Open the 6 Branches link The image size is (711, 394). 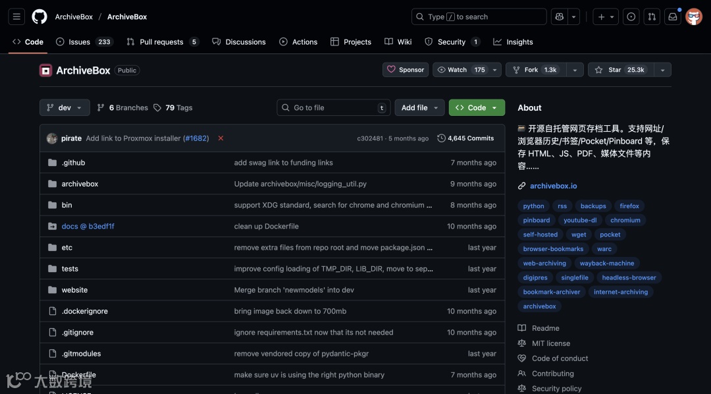[122, 107]
